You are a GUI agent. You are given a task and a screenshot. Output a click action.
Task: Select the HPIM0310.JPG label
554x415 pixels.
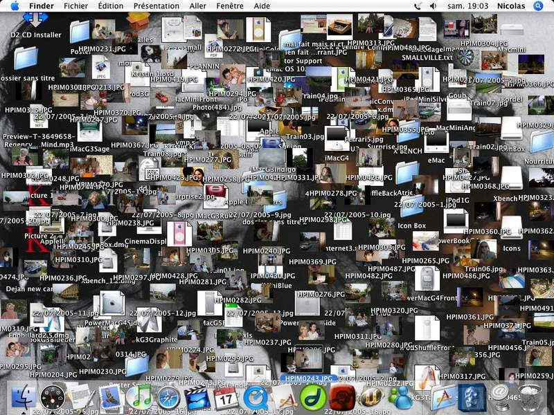tap(78, 259)
